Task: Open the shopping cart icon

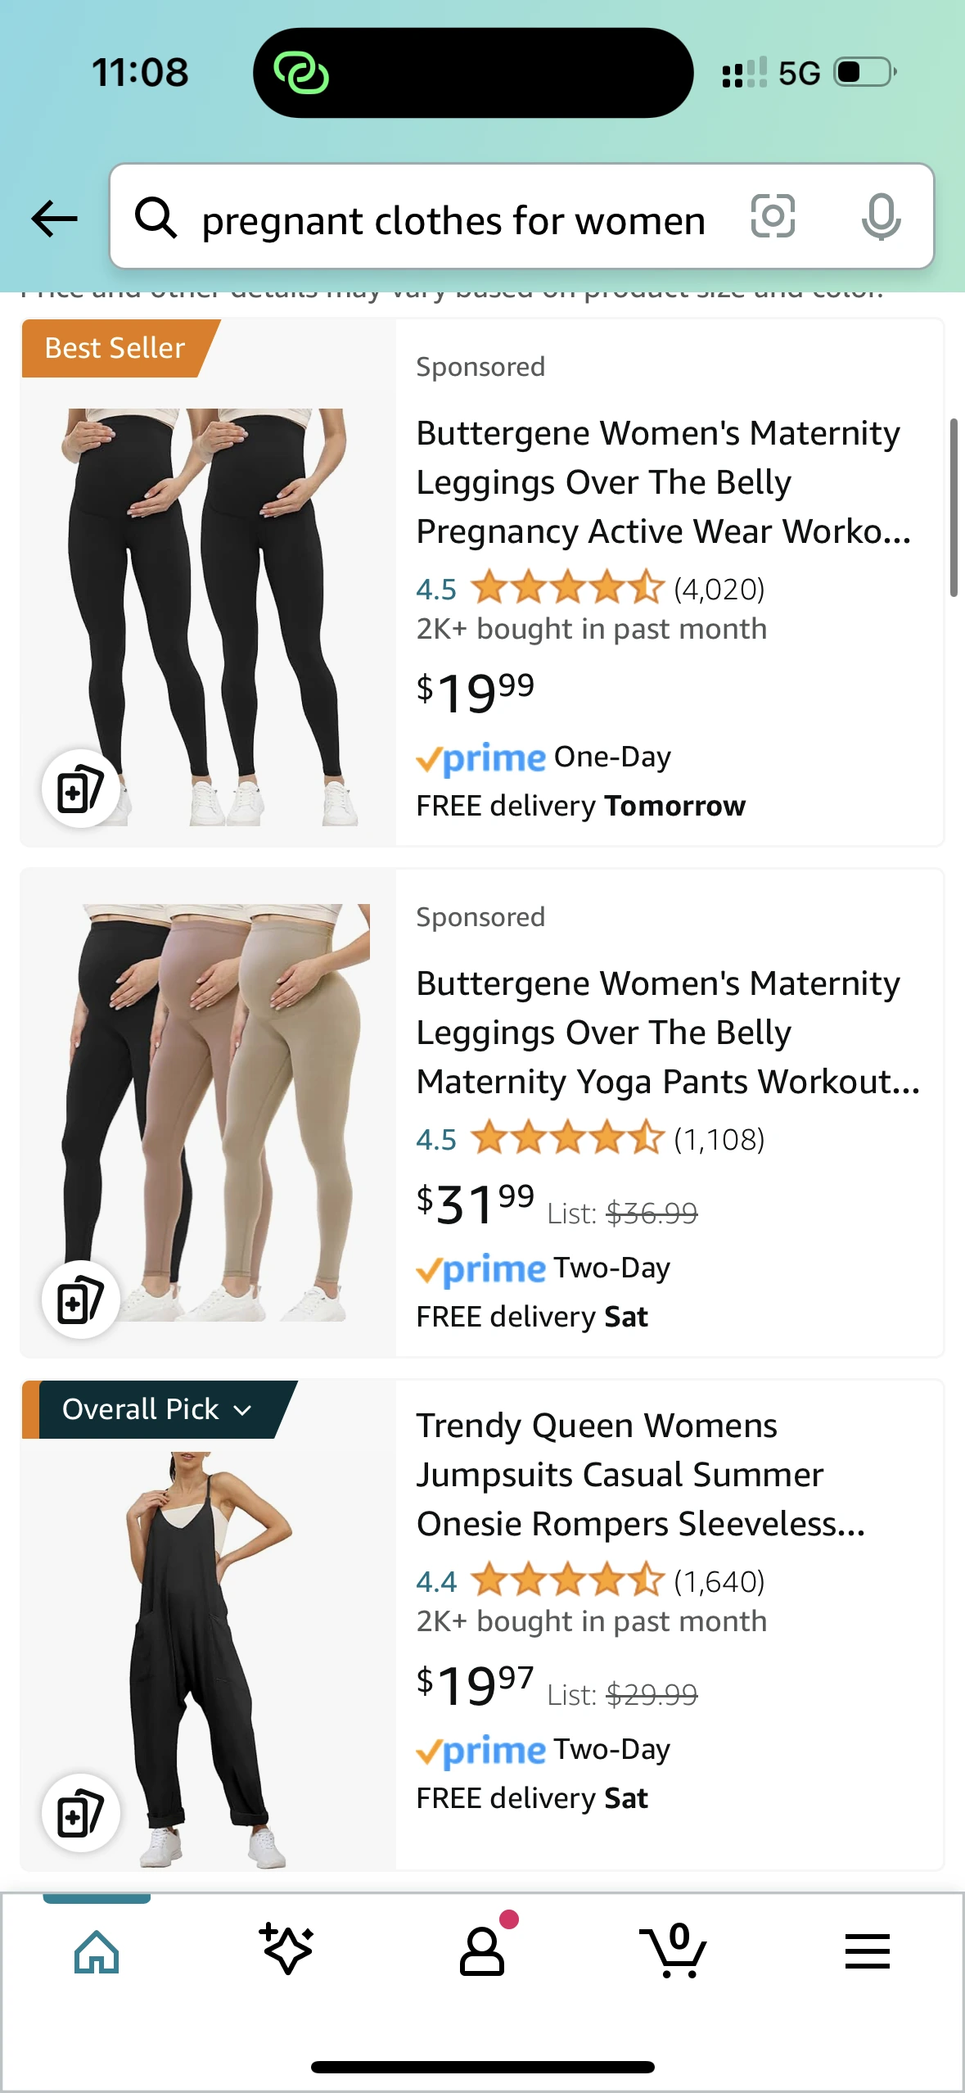Action: pos(674,1951)
